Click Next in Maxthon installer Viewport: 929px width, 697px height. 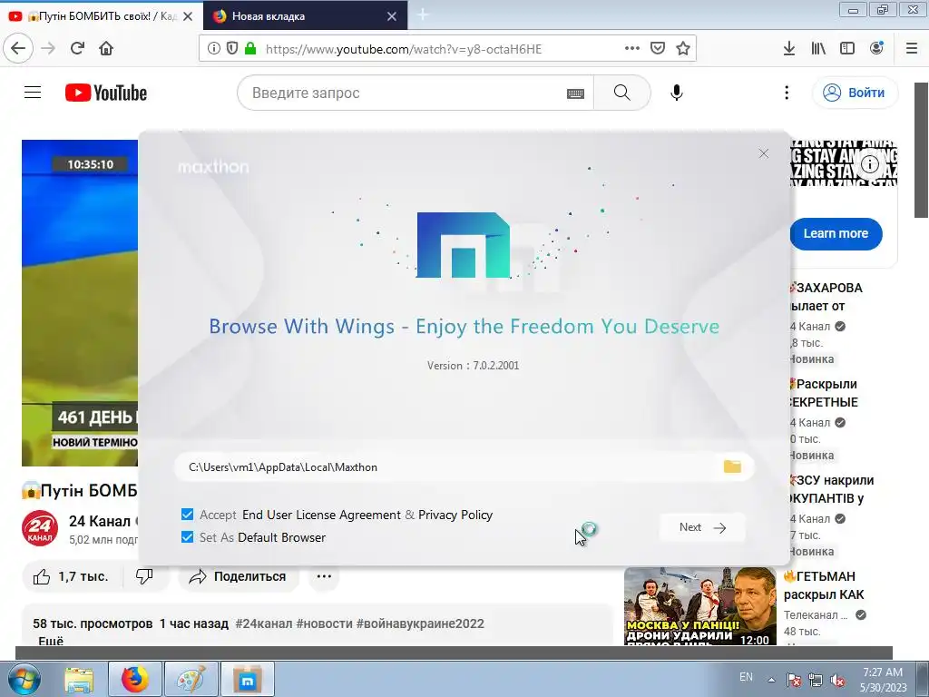click(702, 527)
